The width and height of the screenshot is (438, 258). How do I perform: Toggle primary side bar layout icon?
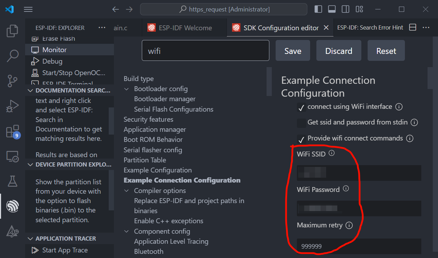point(318,9)
